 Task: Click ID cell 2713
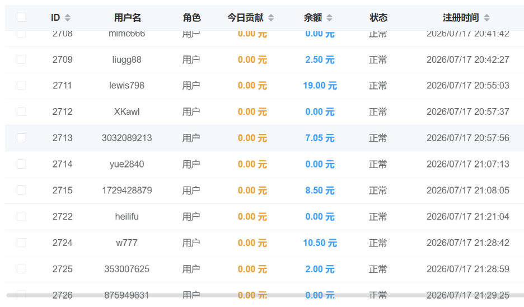tap(63, 138)
